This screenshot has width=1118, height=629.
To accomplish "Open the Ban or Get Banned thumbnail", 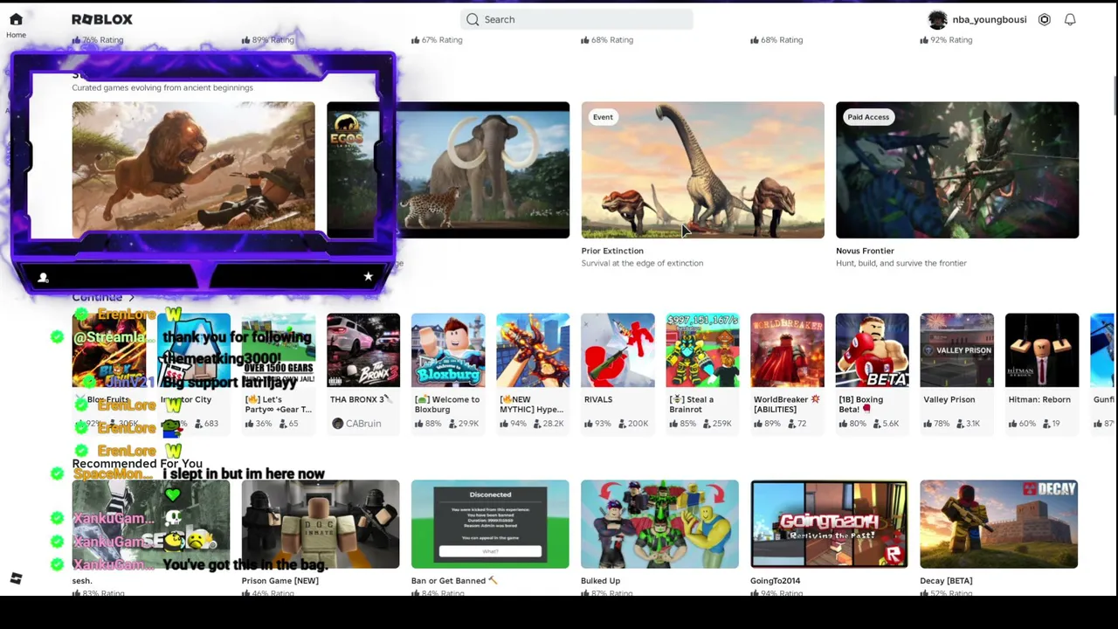I will coord(490,524).
